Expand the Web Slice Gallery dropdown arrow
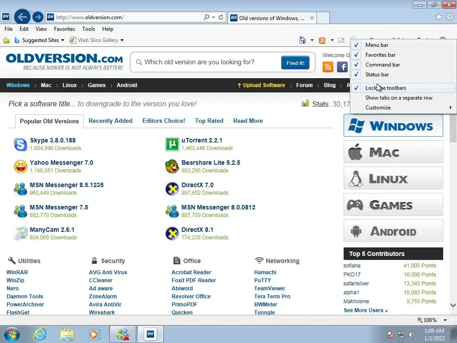This screenshot has width=457, height=343. (122, 40)
